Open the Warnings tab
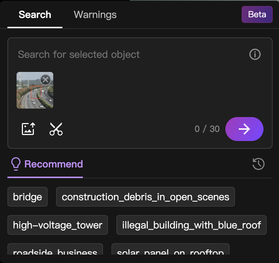This screenshot has height=263, width=279. 95,15
